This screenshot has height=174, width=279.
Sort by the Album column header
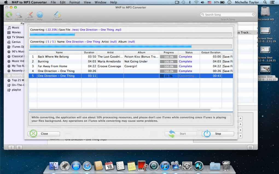pyautogui.click(x=141, y=53)
